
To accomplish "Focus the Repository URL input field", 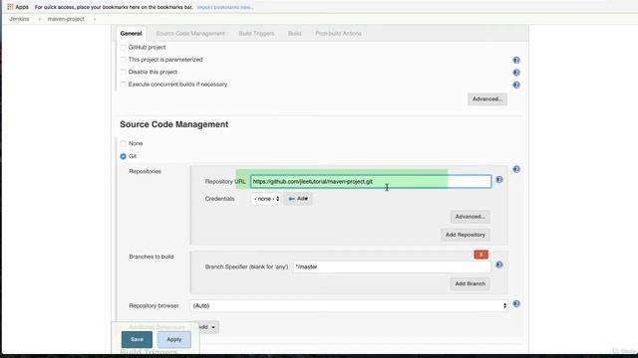I will [371, 181].
